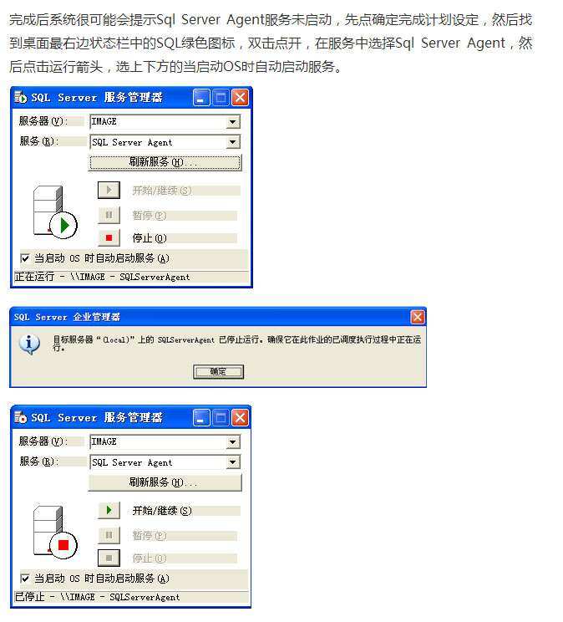Expand the IMAGE server dropdown in upper window
The width and height of the screenshot is (563, 622).
click(x=233, y=121)
